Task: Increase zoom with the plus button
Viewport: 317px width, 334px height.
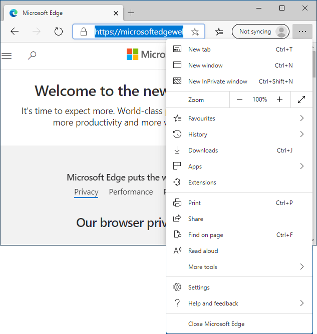Action: click(279, 99)
